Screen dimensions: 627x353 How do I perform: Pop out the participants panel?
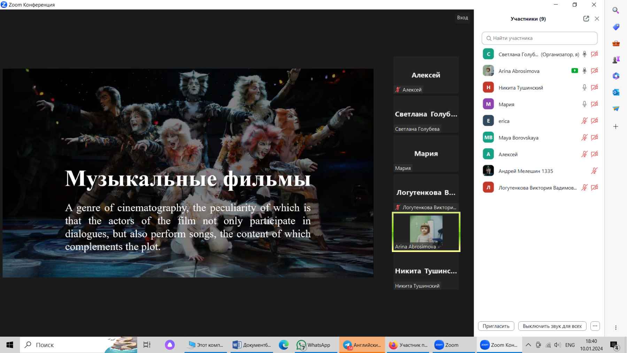coord(586,18)
